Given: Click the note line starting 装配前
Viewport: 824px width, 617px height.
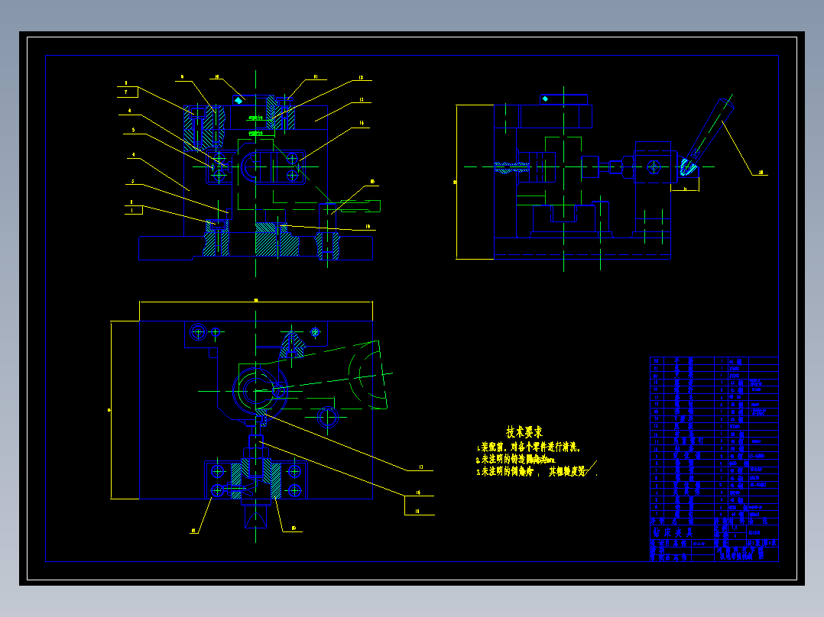Looking at the screenshot, I should pyautogui.click(x=529, y=447).
